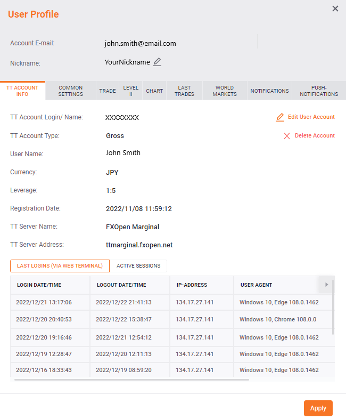
Task: Open the Common Settings tab
Action: click(71, 91)
